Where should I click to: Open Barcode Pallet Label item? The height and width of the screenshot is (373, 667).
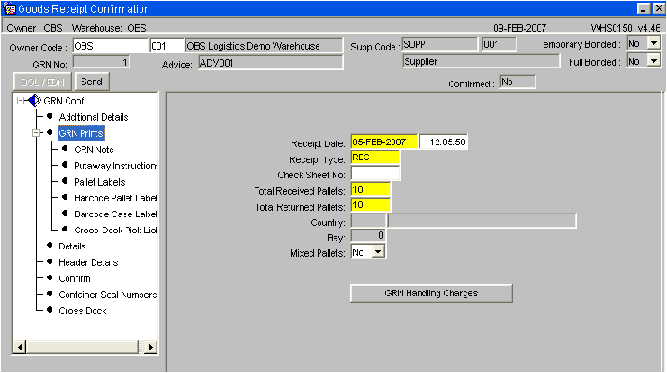coord(116,198)
